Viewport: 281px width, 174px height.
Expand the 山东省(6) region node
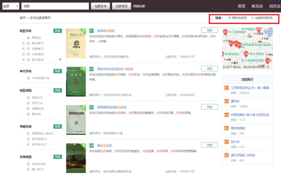click(x=24, y=54)
